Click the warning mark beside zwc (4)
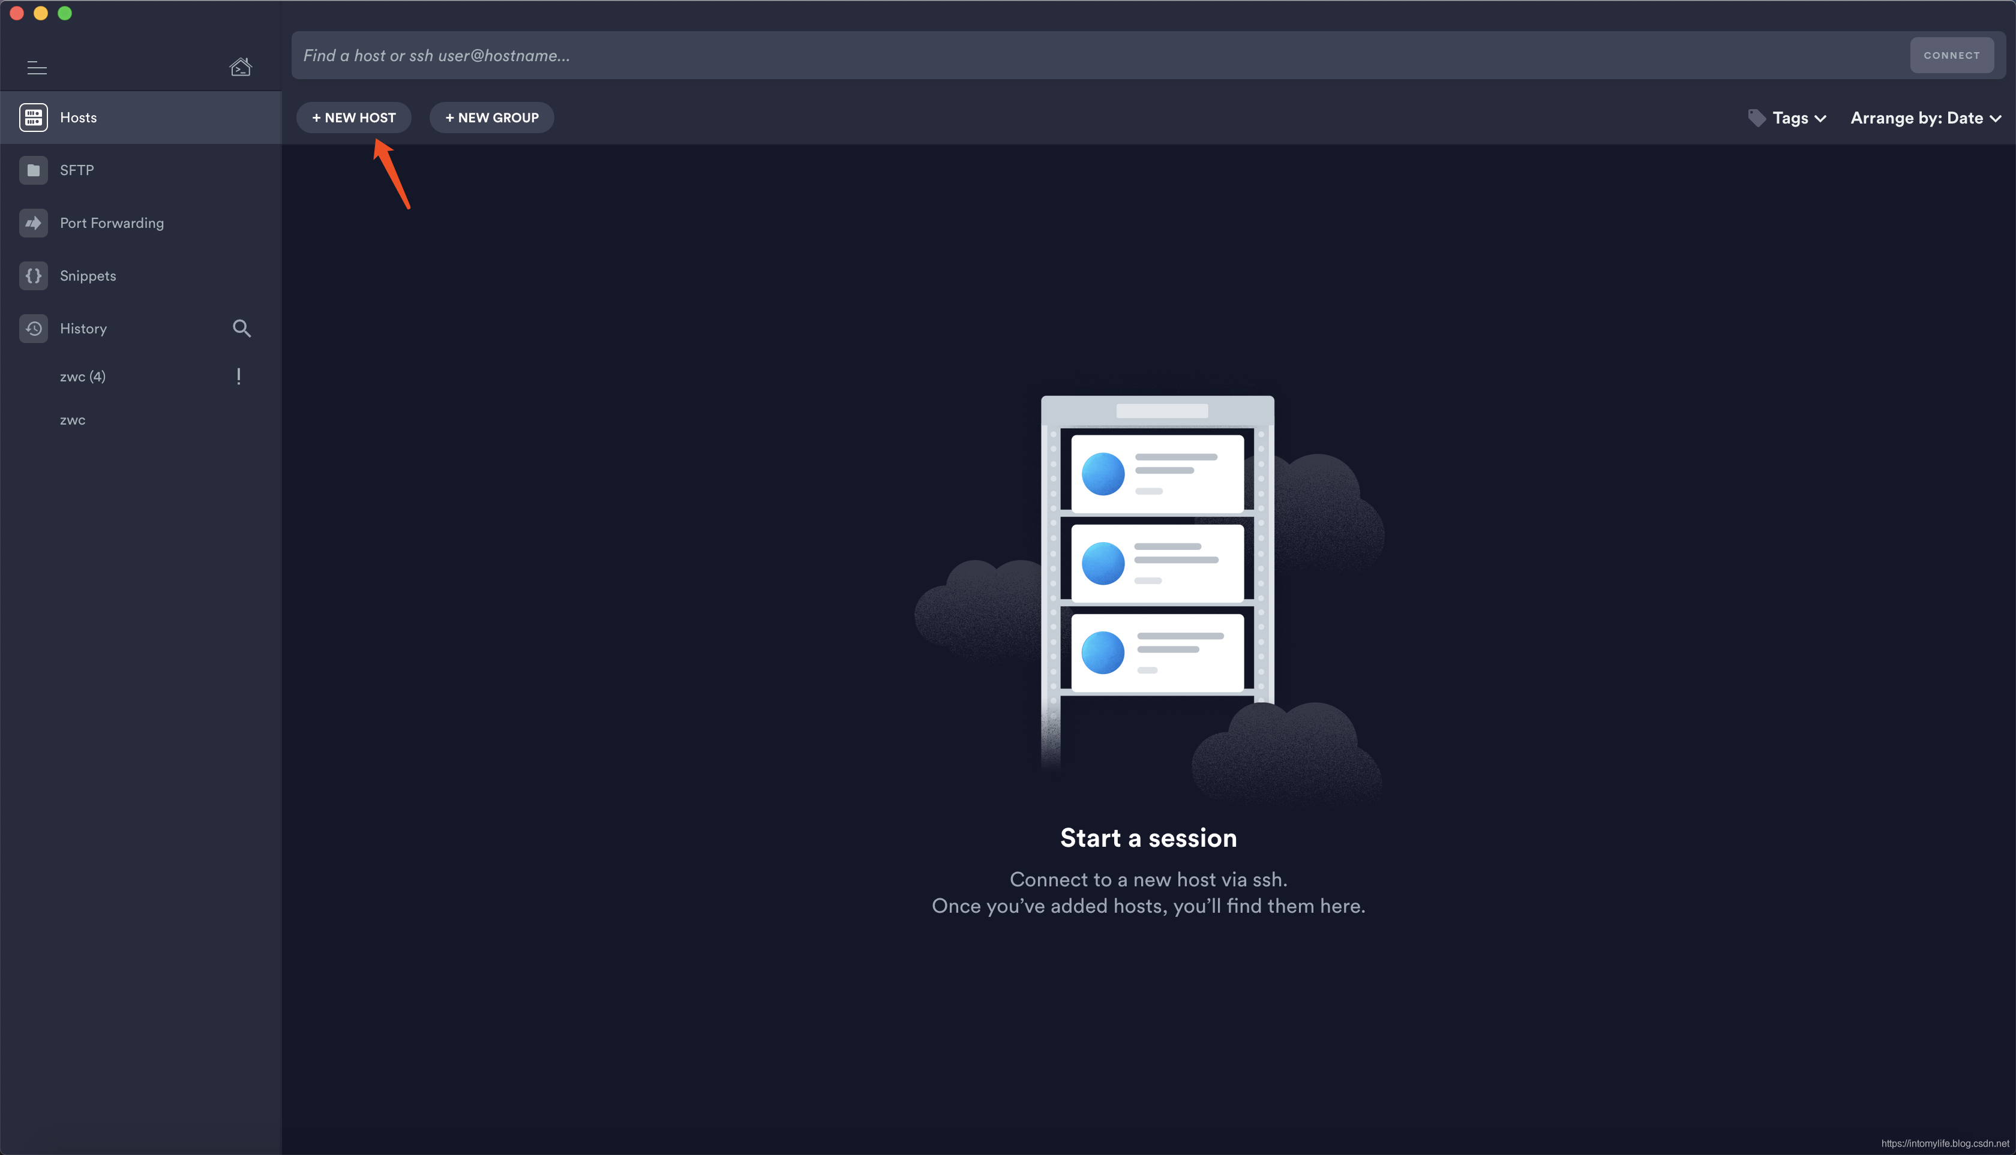 pyautogui.click(x=238, y=377)
